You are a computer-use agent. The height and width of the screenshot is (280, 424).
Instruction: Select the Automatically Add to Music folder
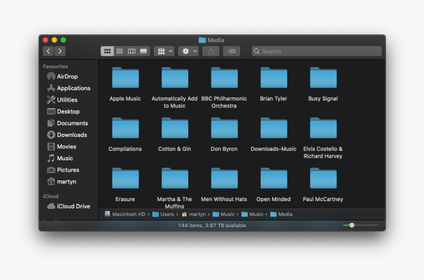click(x=175, y=78)
